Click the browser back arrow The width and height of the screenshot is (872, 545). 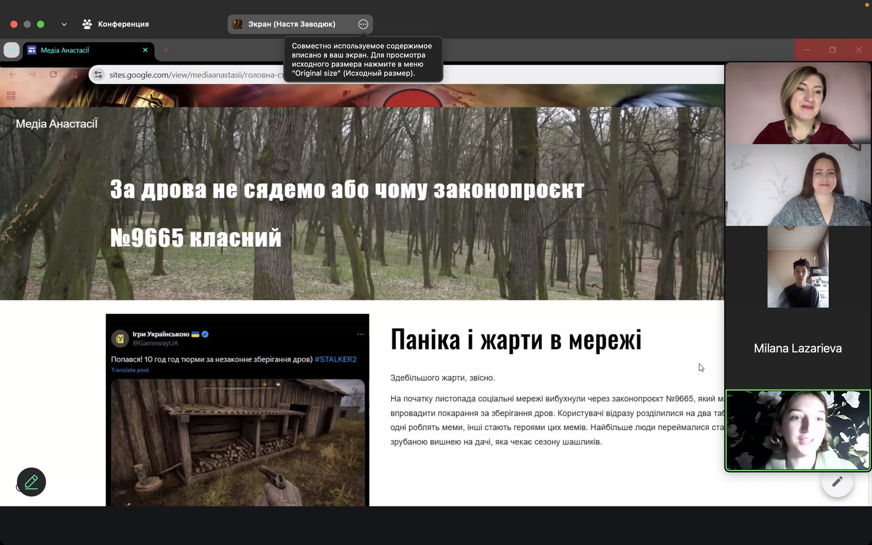pyautogui.click(x=13, y=75)
